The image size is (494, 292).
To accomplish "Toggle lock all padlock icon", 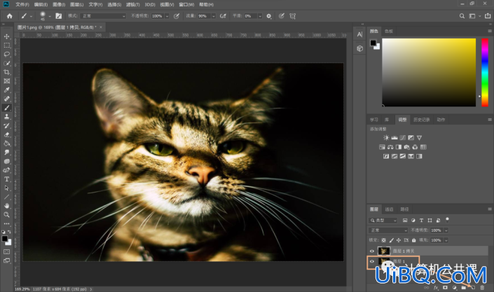I will (413, 240).
